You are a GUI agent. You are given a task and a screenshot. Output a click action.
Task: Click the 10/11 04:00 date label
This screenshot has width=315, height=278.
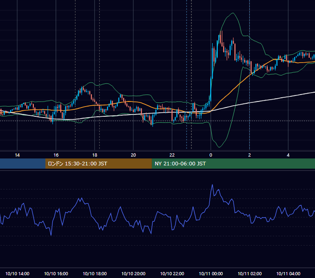click(288, 273)
